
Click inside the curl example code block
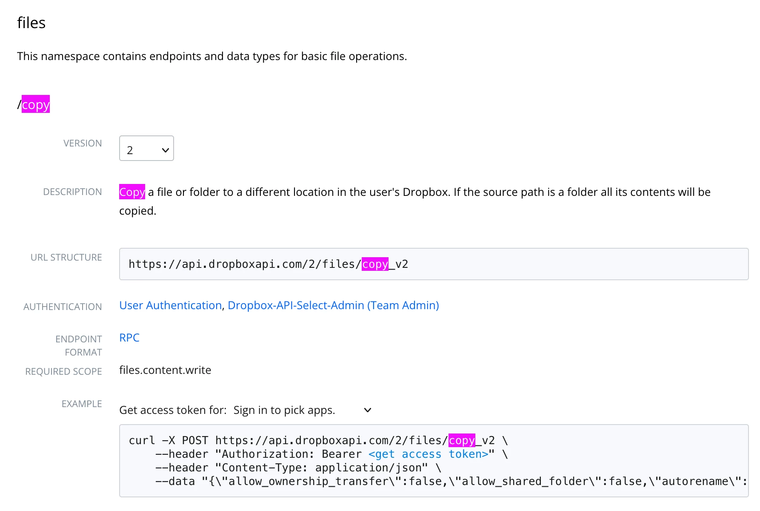[434, 461]
